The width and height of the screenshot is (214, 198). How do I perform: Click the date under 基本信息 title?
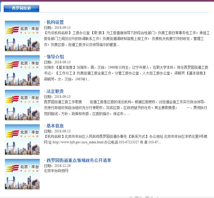click(57, 131)
